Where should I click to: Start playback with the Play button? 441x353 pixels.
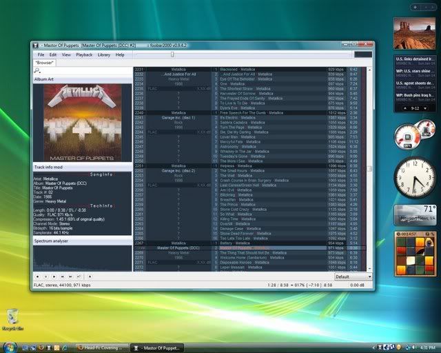pos(54,276)
